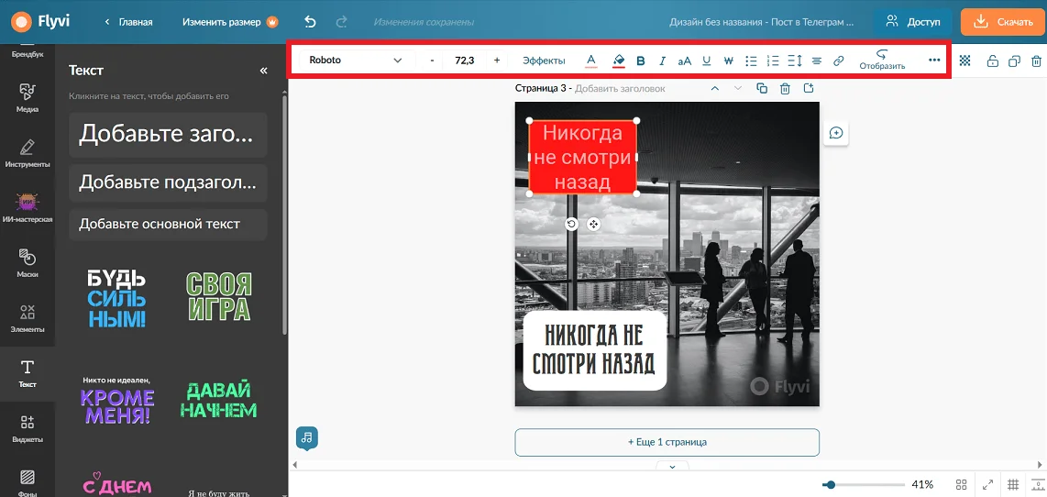Click the fill bucket background color icon

(618, 61)
